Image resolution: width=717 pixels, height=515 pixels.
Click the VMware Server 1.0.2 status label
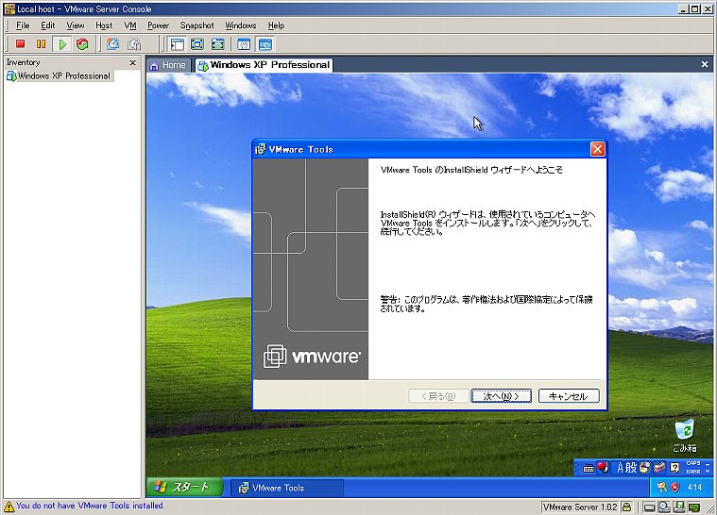click(580, 507)
